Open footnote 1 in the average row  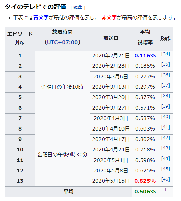pyautogui.click(x=165, y=190)
